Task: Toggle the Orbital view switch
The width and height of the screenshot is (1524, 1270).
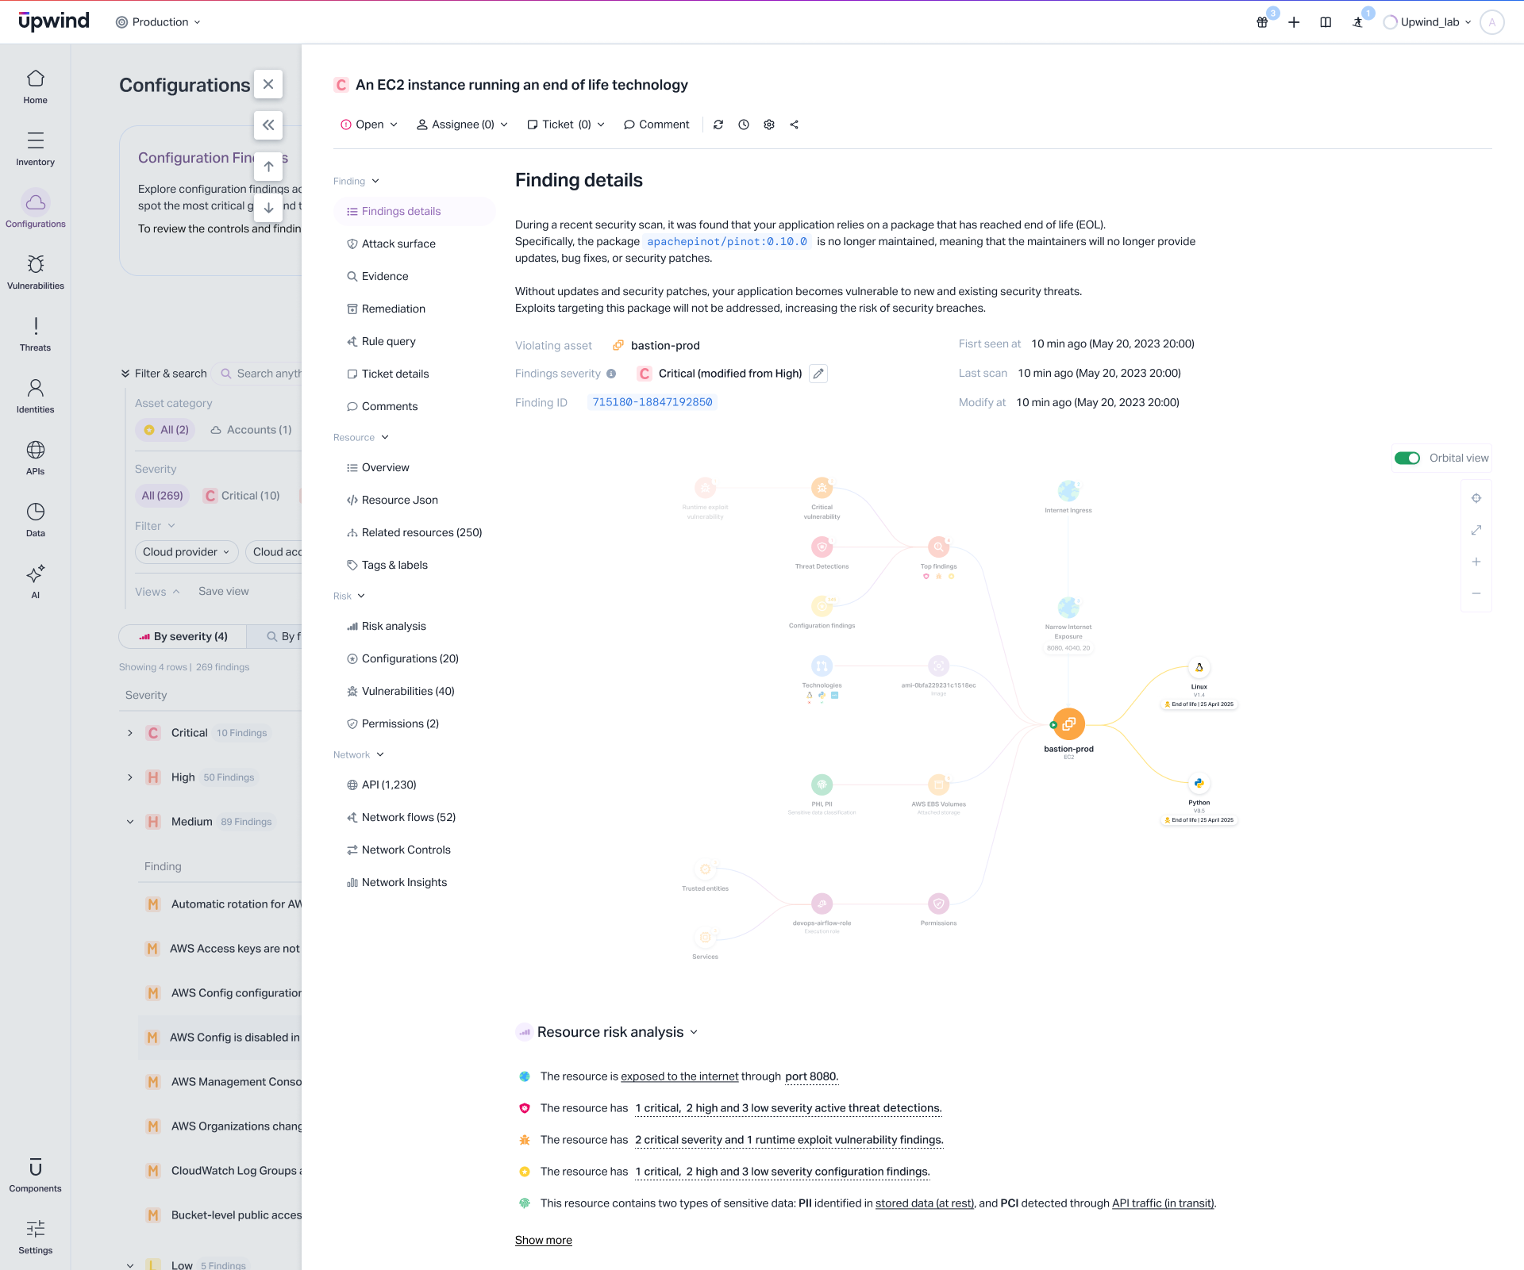Action: point(1407,458)
